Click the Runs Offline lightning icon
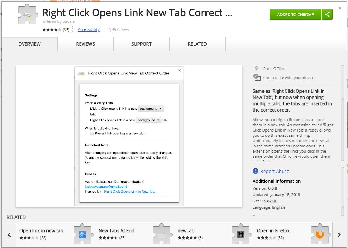The height and width of the screenshot is (248, 348). pyautogui.click(x=257, y=68)
